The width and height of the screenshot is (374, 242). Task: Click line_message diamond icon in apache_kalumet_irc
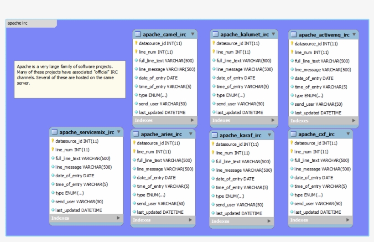214,69
